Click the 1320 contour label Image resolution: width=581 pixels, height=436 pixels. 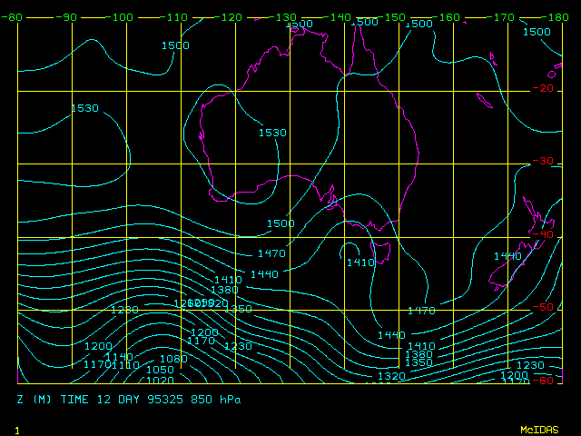coord(391,376)
